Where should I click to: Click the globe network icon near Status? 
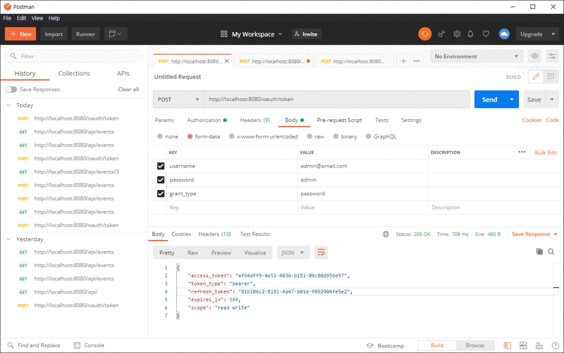[386, 234]
